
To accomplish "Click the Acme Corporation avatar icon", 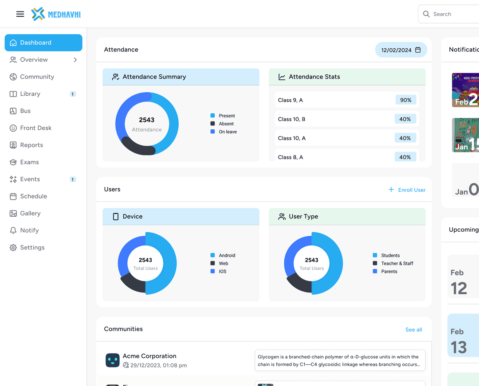I will 113,360.
